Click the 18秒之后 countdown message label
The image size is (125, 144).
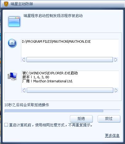tap(27, 105)
